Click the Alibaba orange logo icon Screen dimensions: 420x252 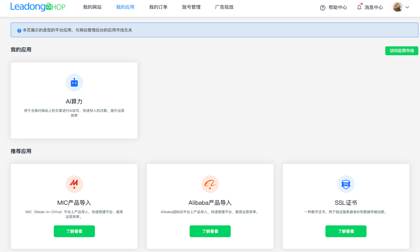point(210,184)
